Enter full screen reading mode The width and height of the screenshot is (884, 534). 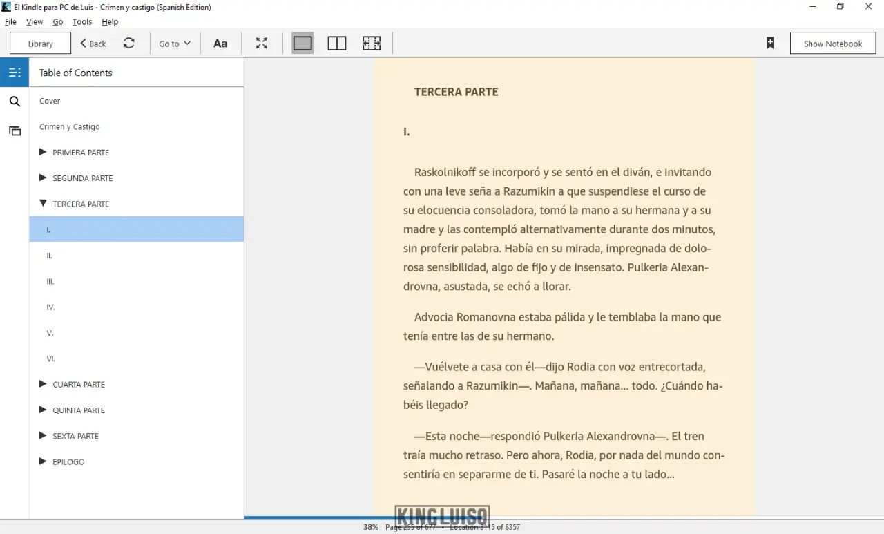click(262, 44)
